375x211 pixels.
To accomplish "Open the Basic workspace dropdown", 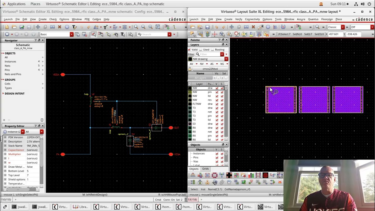I will [x=71, y=34].
